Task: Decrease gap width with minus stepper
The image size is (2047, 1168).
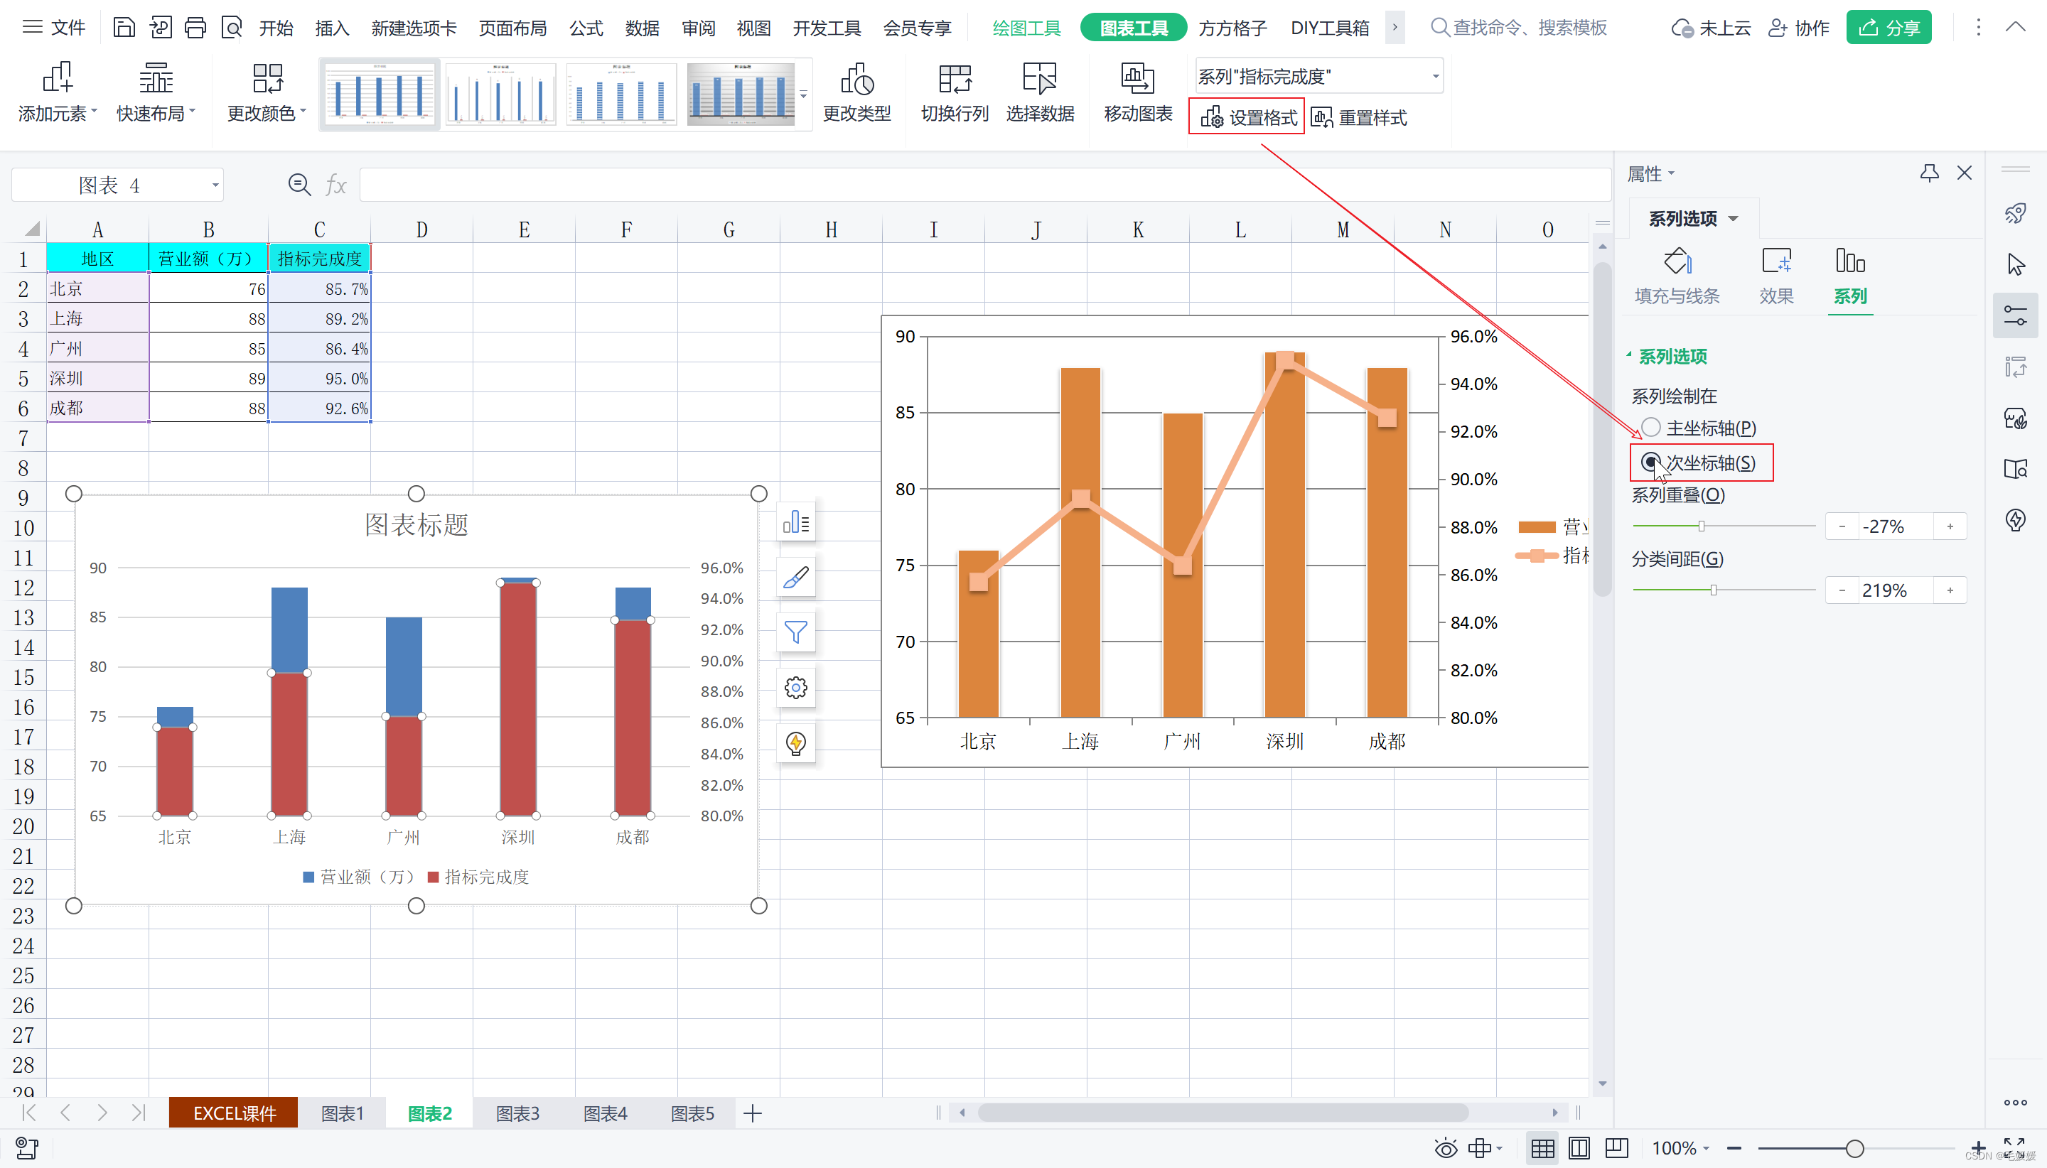Action: coord(1842,590)
